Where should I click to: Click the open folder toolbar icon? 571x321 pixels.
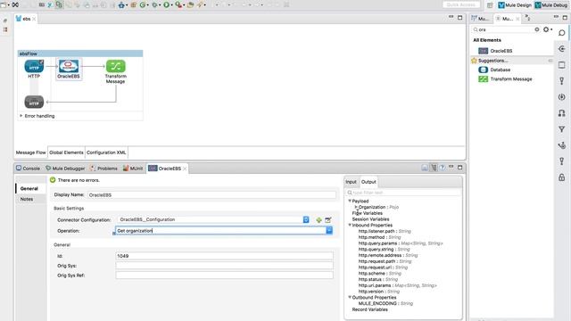[x=190, y=4]
